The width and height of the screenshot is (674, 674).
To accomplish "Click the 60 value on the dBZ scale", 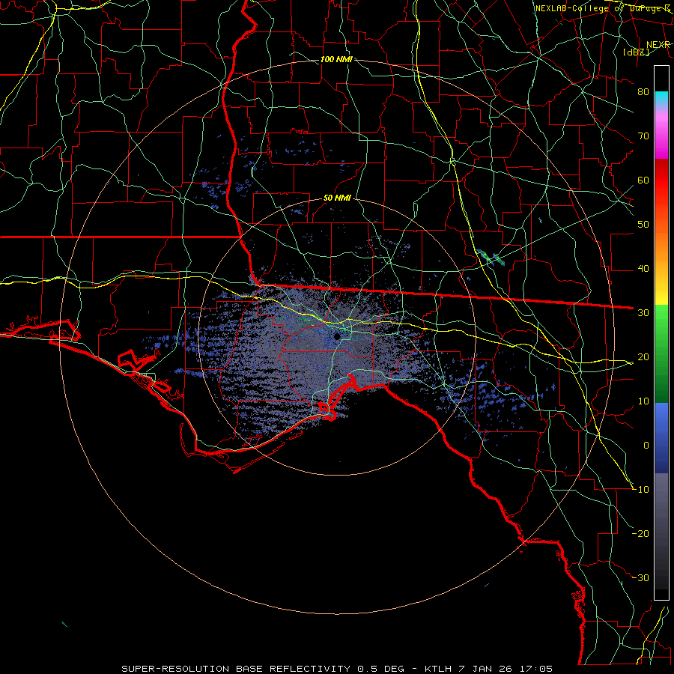I will point(643,180).
